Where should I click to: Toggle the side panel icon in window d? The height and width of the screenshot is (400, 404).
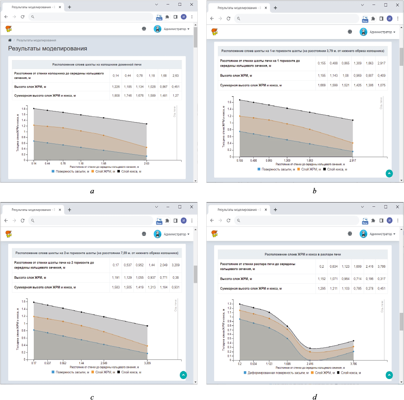[x=381, y=220]
